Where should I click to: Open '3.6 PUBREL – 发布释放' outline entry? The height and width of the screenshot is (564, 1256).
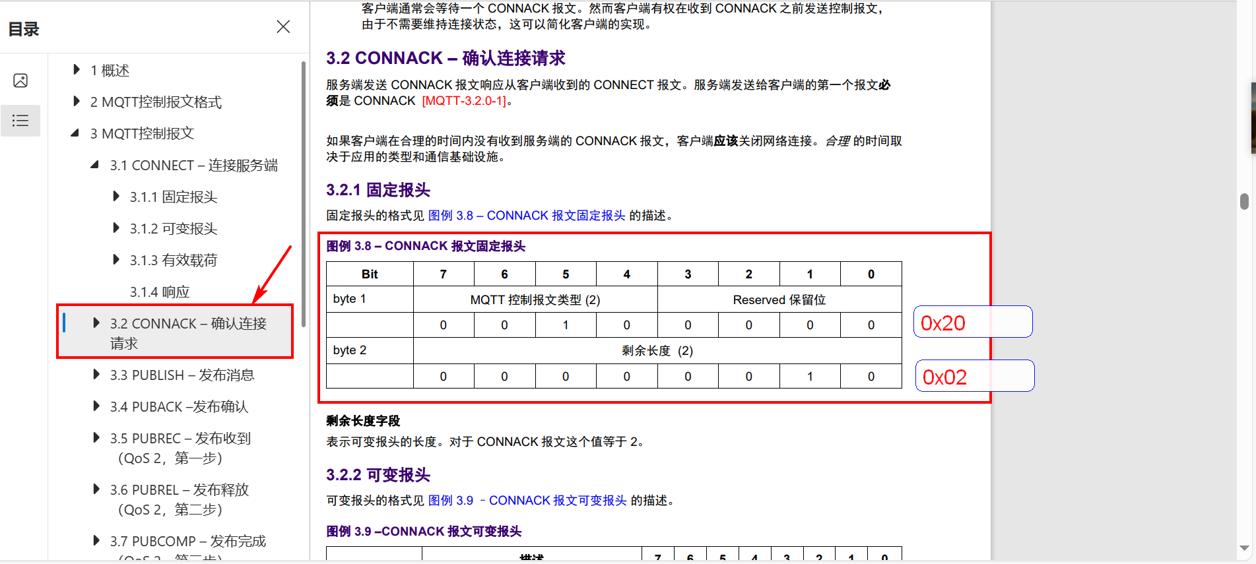(180, 499)
